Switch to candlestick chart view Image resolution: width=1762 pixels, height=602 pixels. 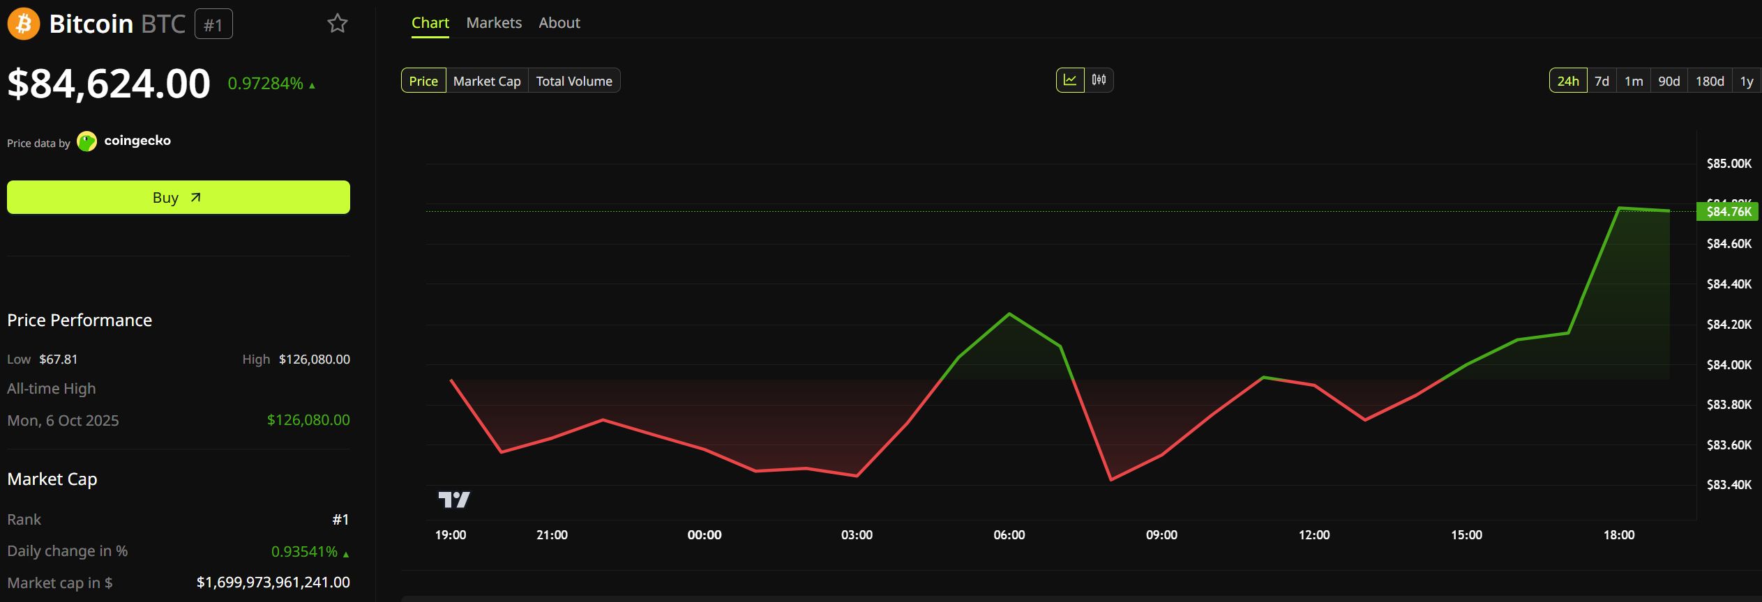[x=1099, y=80]
